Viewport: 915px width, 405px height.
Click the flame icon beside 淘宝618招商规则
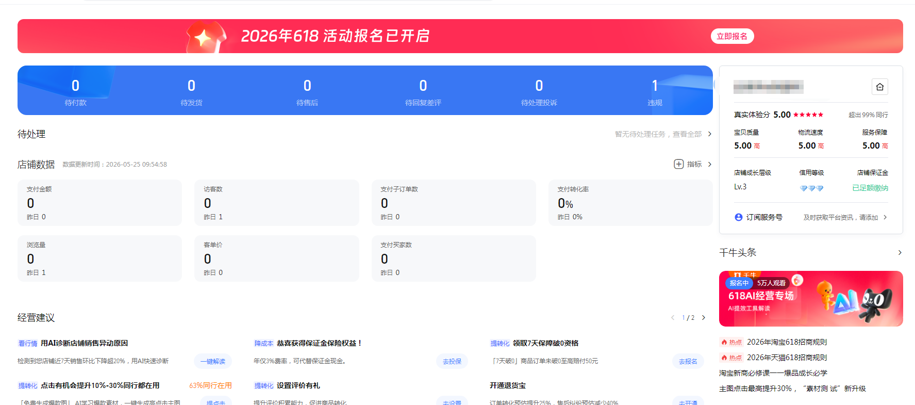724,342
